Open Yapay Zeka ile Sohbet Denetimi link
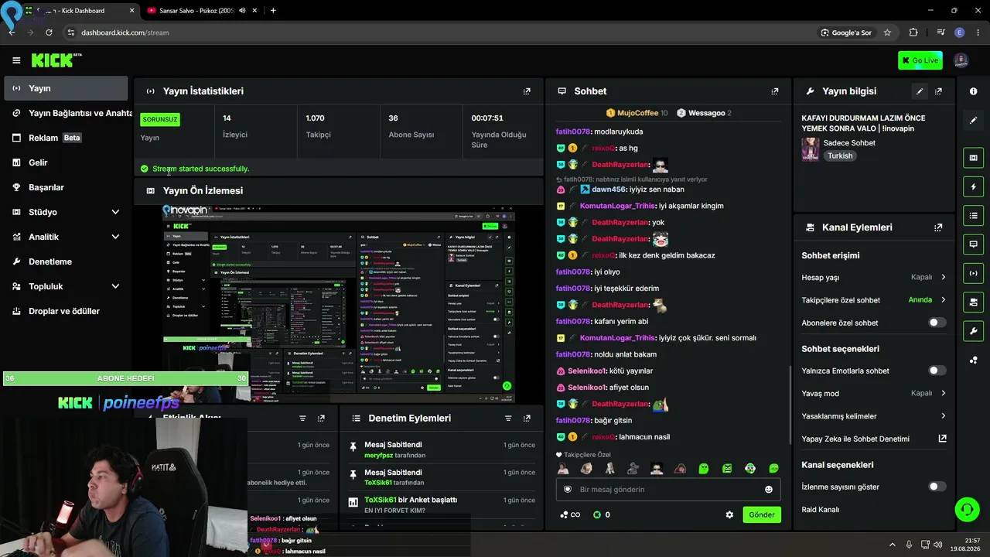The image size is (990, 557). coord(874,439)
